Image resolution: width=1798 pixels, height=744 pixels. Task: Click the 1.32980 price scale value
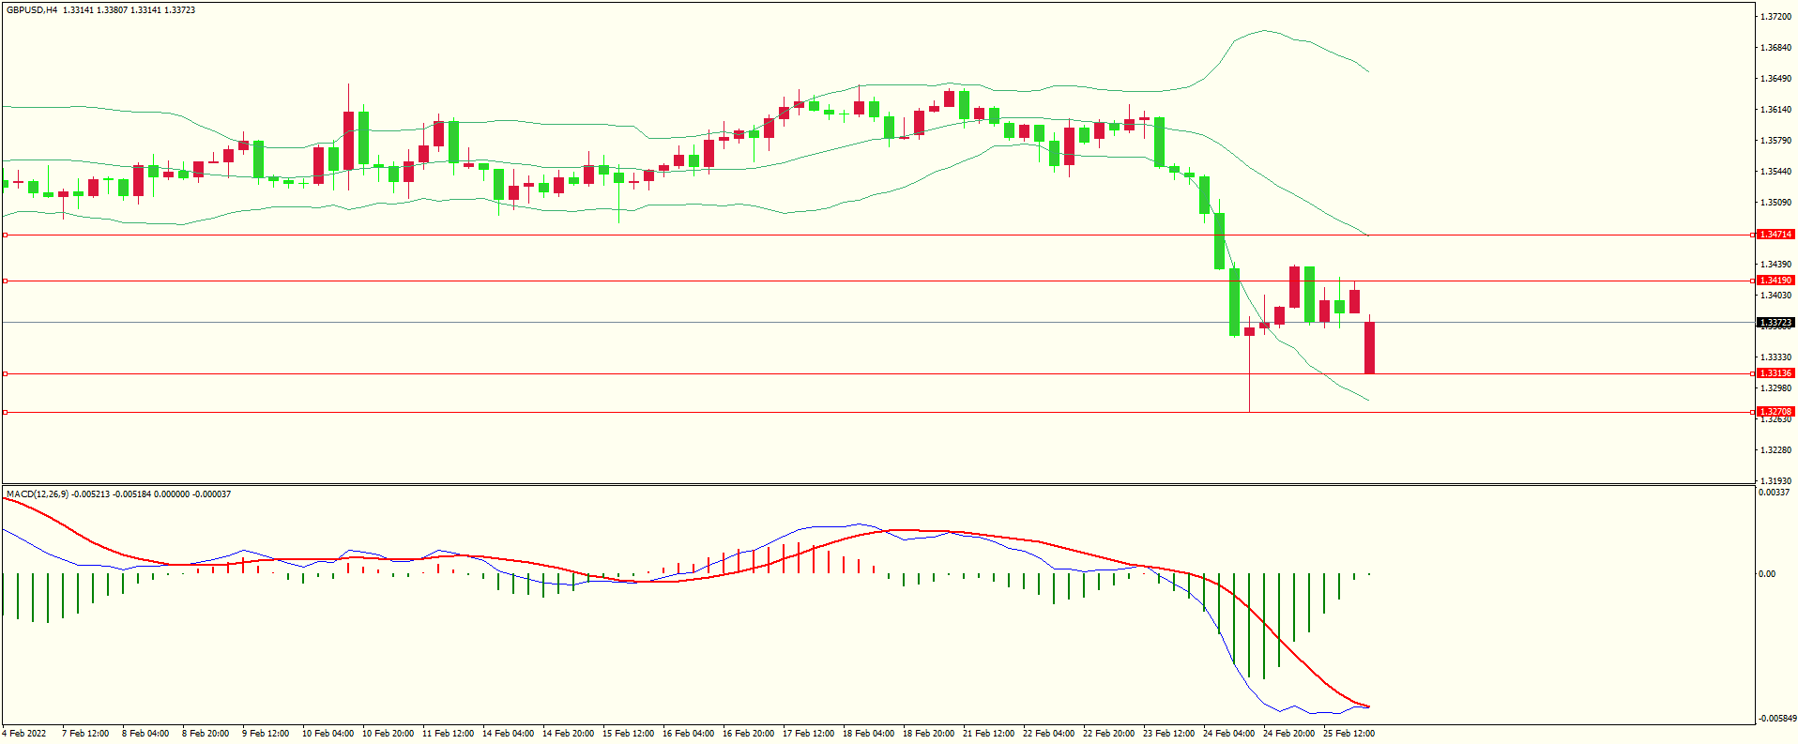(1775, 388)
